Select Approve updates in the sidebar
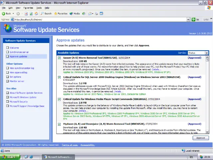Image resolution: width=213 pixels, height=160 pixels. point(18,56)
